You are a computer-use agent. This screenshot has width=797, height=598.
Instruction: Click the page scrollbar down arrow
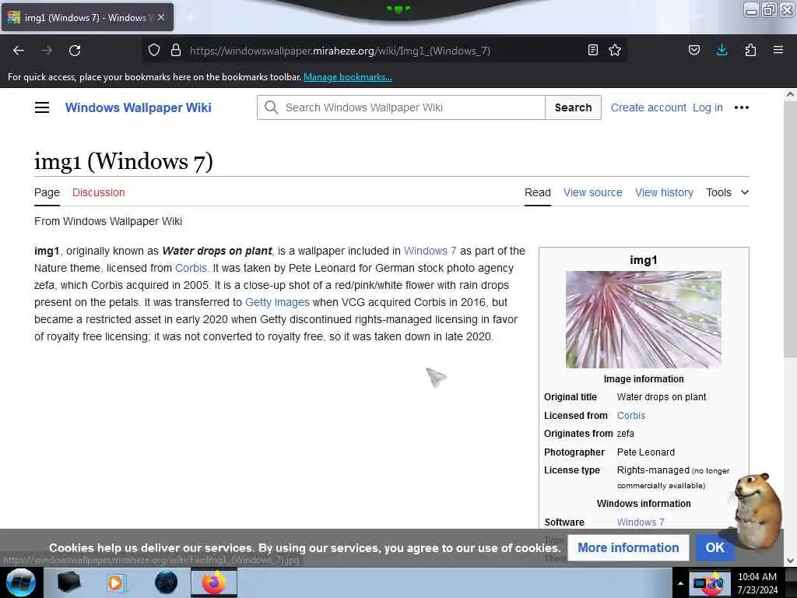pos(790,561)
